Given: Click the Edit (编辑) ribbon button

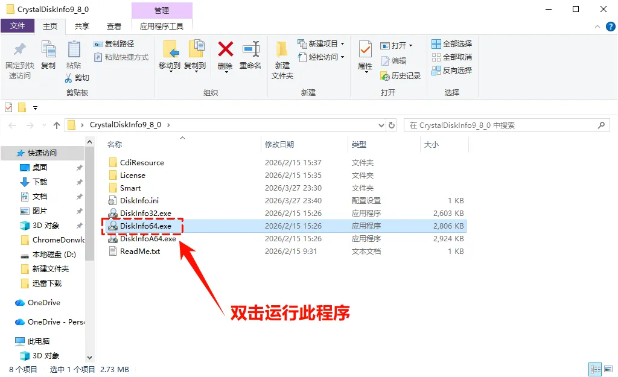Looking at the screenshot, I should [x=393, y=61].
